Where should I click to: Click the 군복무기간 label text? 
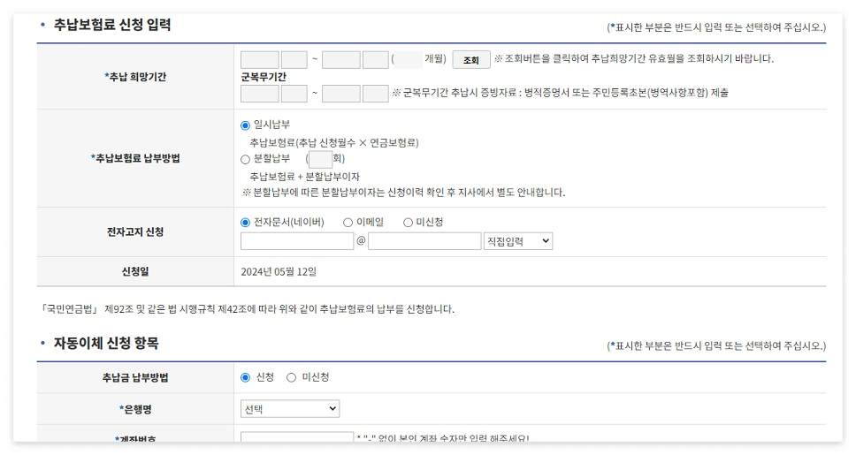(x=264, y=77)
